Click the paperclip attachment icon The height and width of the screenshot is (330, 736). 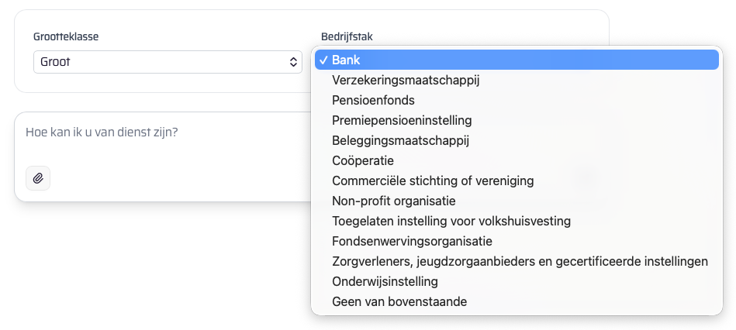(x=38, y=178)
